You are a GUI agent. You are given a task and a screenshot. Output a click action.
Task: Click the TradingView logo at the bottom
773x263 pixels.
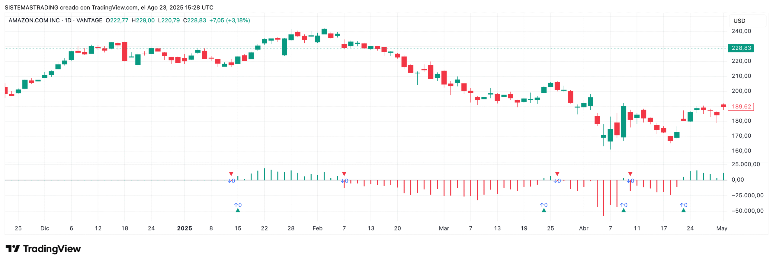[43, 249]
